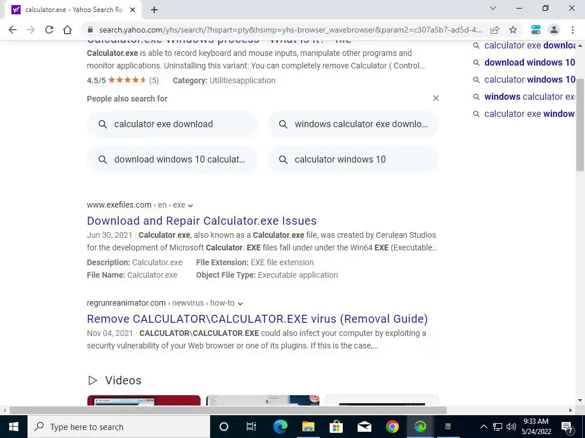
Task: Click horizontal scrollbar right arrow
Action: click(x=571, y=410)
